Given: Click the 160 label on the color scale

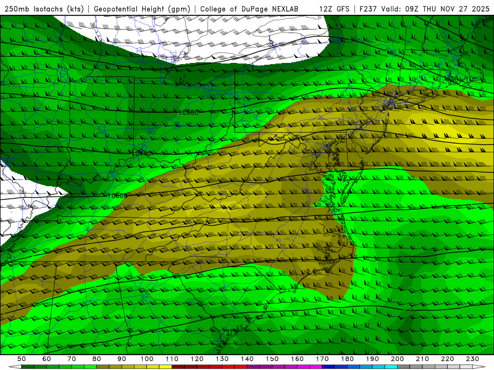Looking at the screenshot, I should point(297,359).
